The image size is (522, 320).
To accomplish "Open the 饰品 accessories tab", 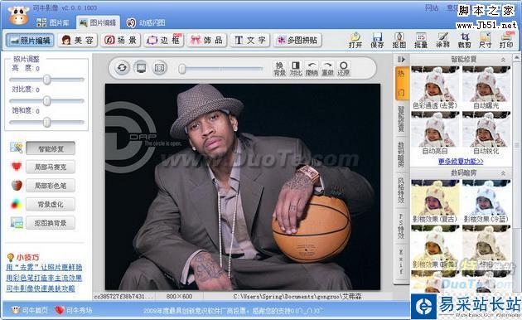I will click(207, 41).
